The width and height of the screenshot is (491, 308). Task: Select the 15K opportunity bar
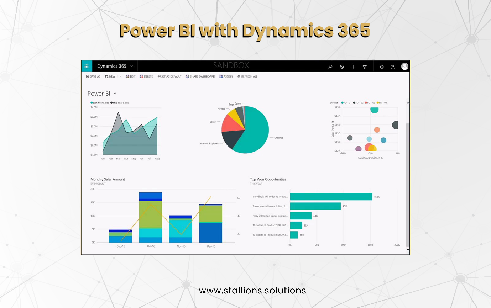[294, 235]
